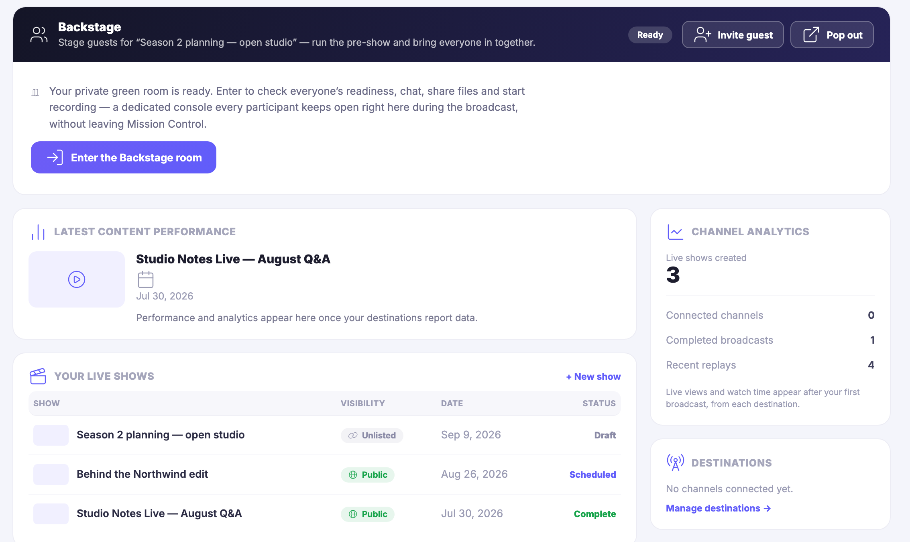Open the Manage destinations link
Image resolution: width=910 pixels, height=542 pixels.
click(718, 508)
